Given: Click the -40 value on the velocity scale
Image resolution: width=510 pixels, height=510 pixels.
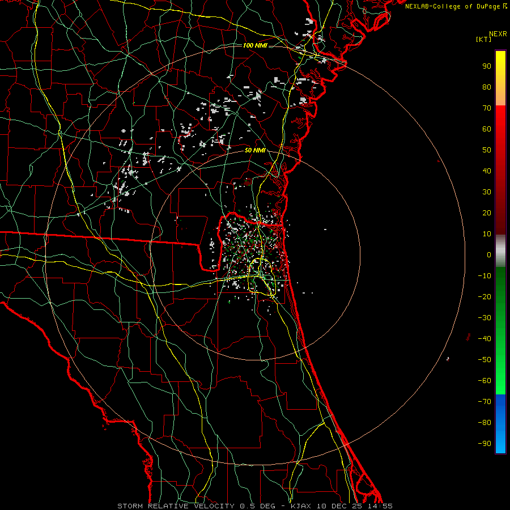Looking at the screenshot, I should point(484,339).
